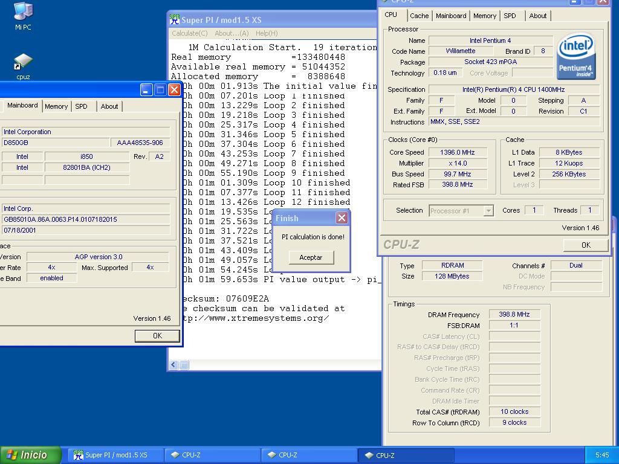The height and width of the screenshot is (464, 619).
Task: Close the left CPU-Z window
Action: click(175, 90)
